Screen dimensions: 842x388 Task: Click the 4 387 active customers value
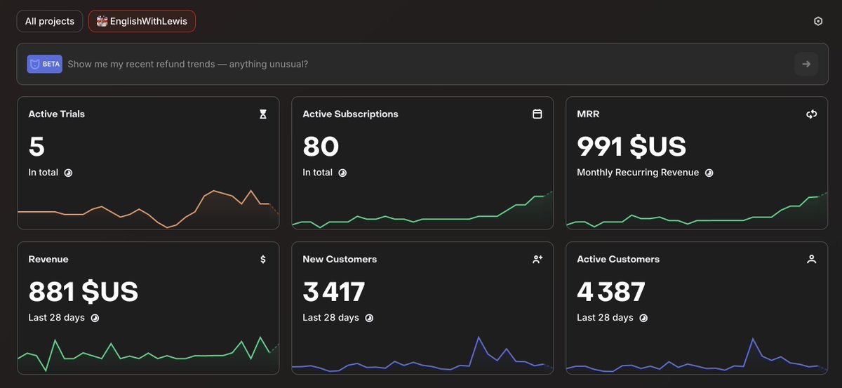click(x=611, y=292)
